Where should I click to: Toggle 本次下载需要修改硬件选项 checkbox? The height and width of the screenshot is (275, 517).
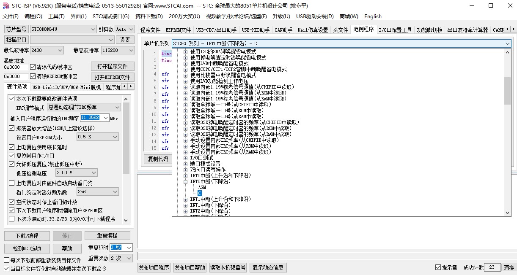(x=11, y=99)
